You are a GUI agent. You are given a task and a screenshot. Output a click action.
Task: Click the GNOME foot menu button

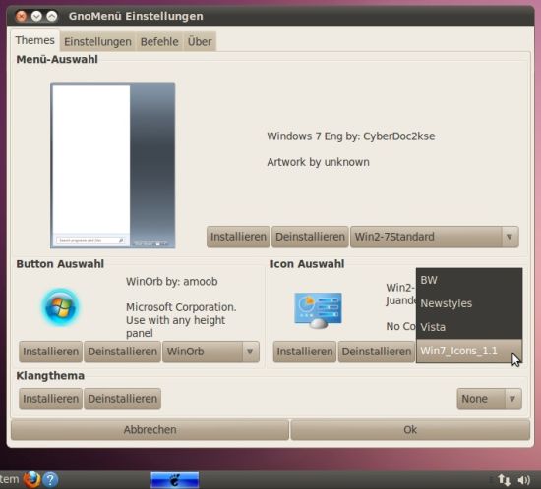point(174,480)
